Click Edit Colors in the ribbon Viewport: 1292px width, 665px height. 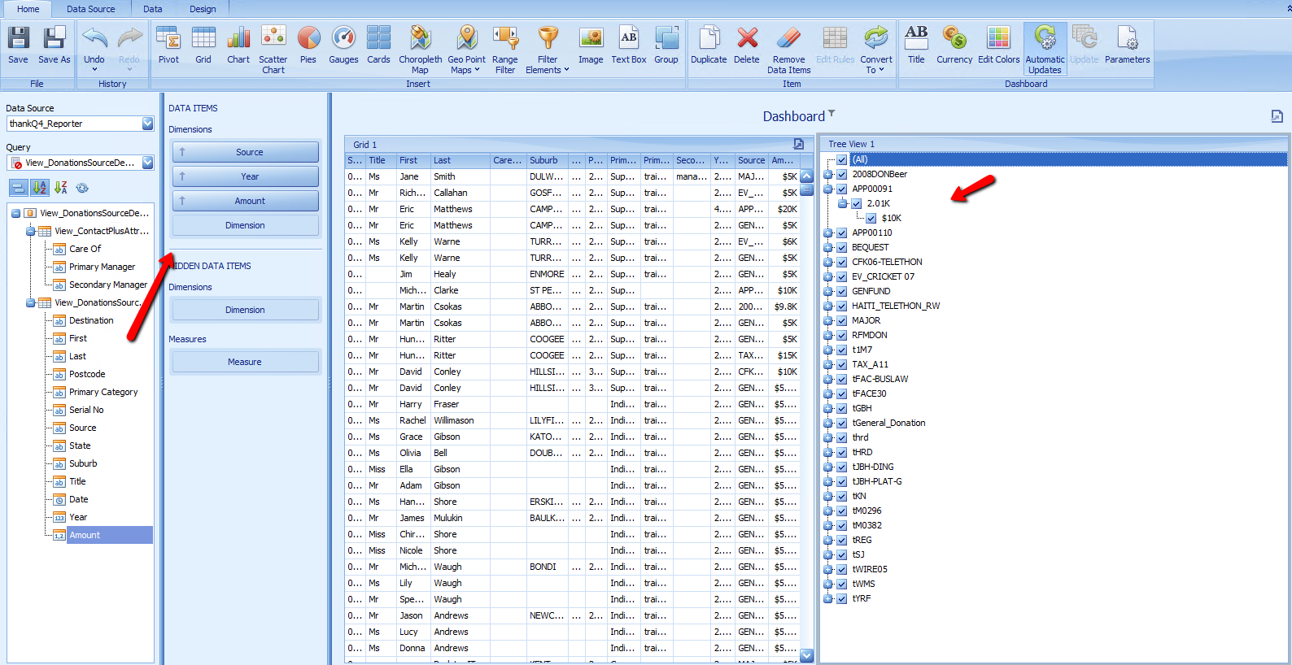click(x=999, y=46)
